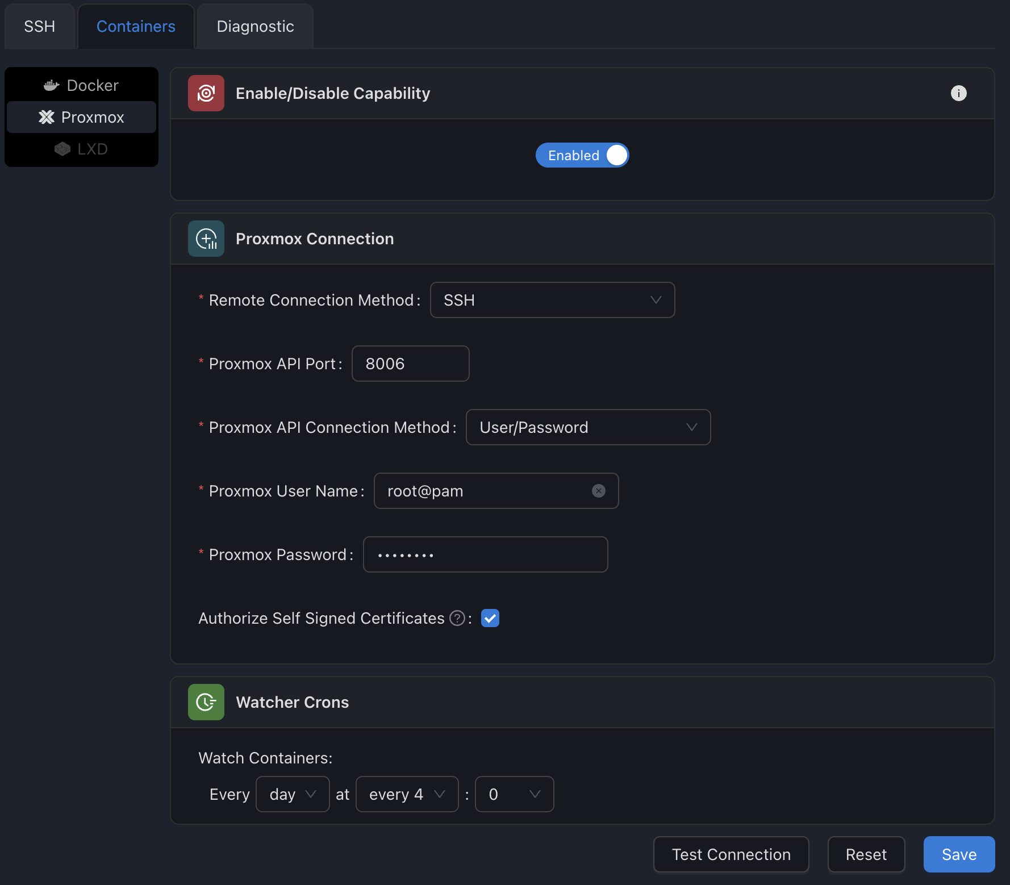Viewport: 1010px width, 885px height.
Task: Select Docker in the sidebar menu
Action: (x=81, y=85)
